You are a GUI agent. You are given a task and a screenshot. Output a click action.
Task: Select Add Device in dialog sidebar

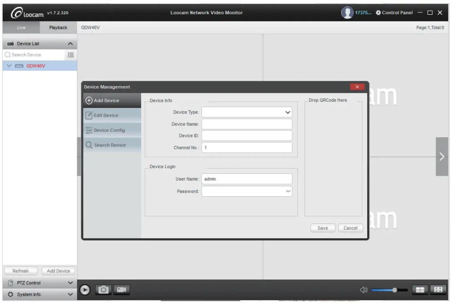pos(112,101)
